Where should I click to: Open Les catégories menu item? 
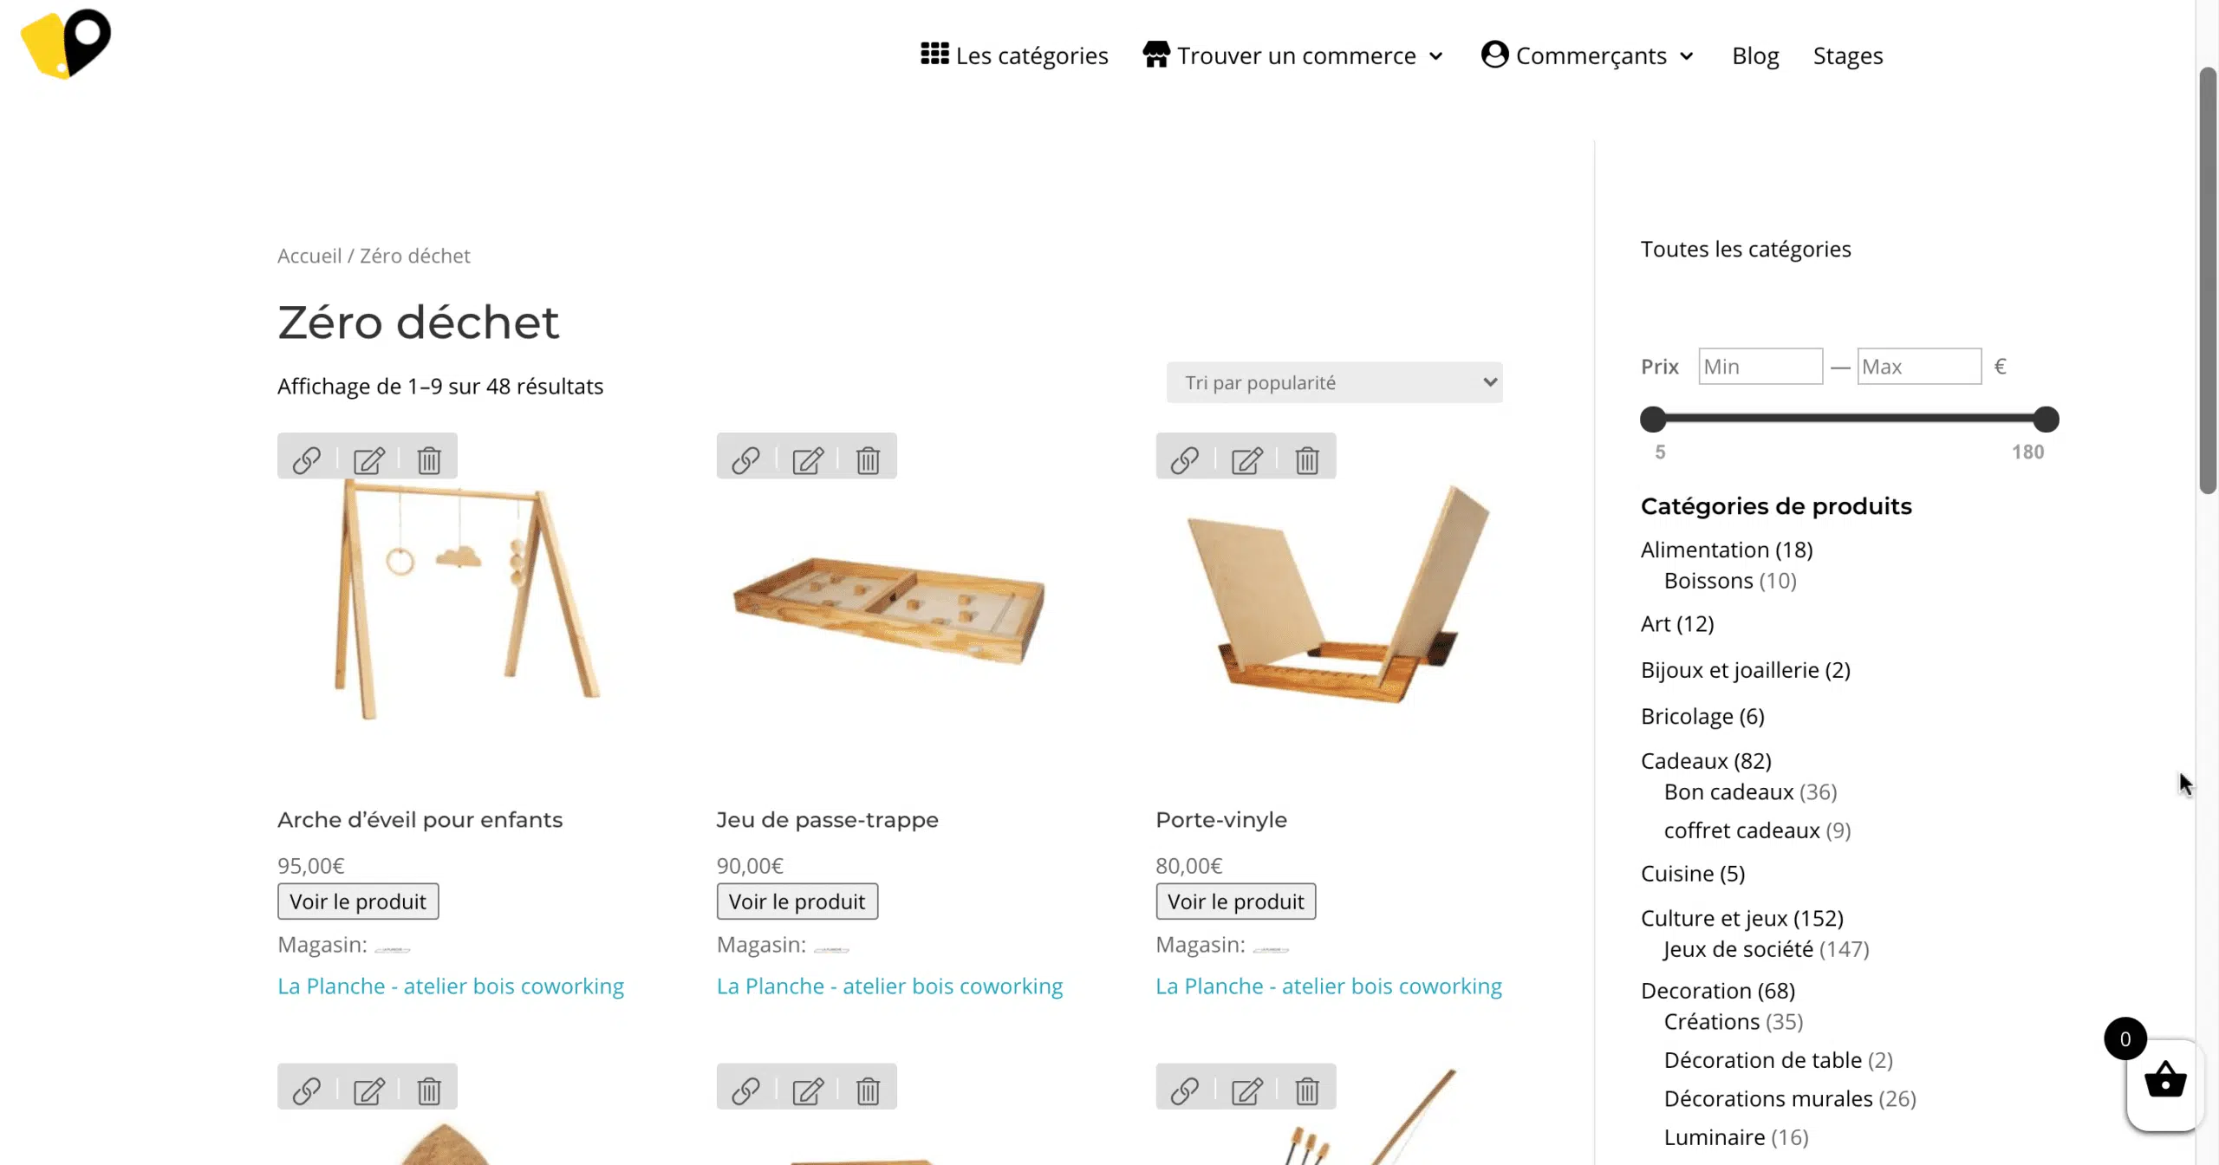pos(1014,55)
